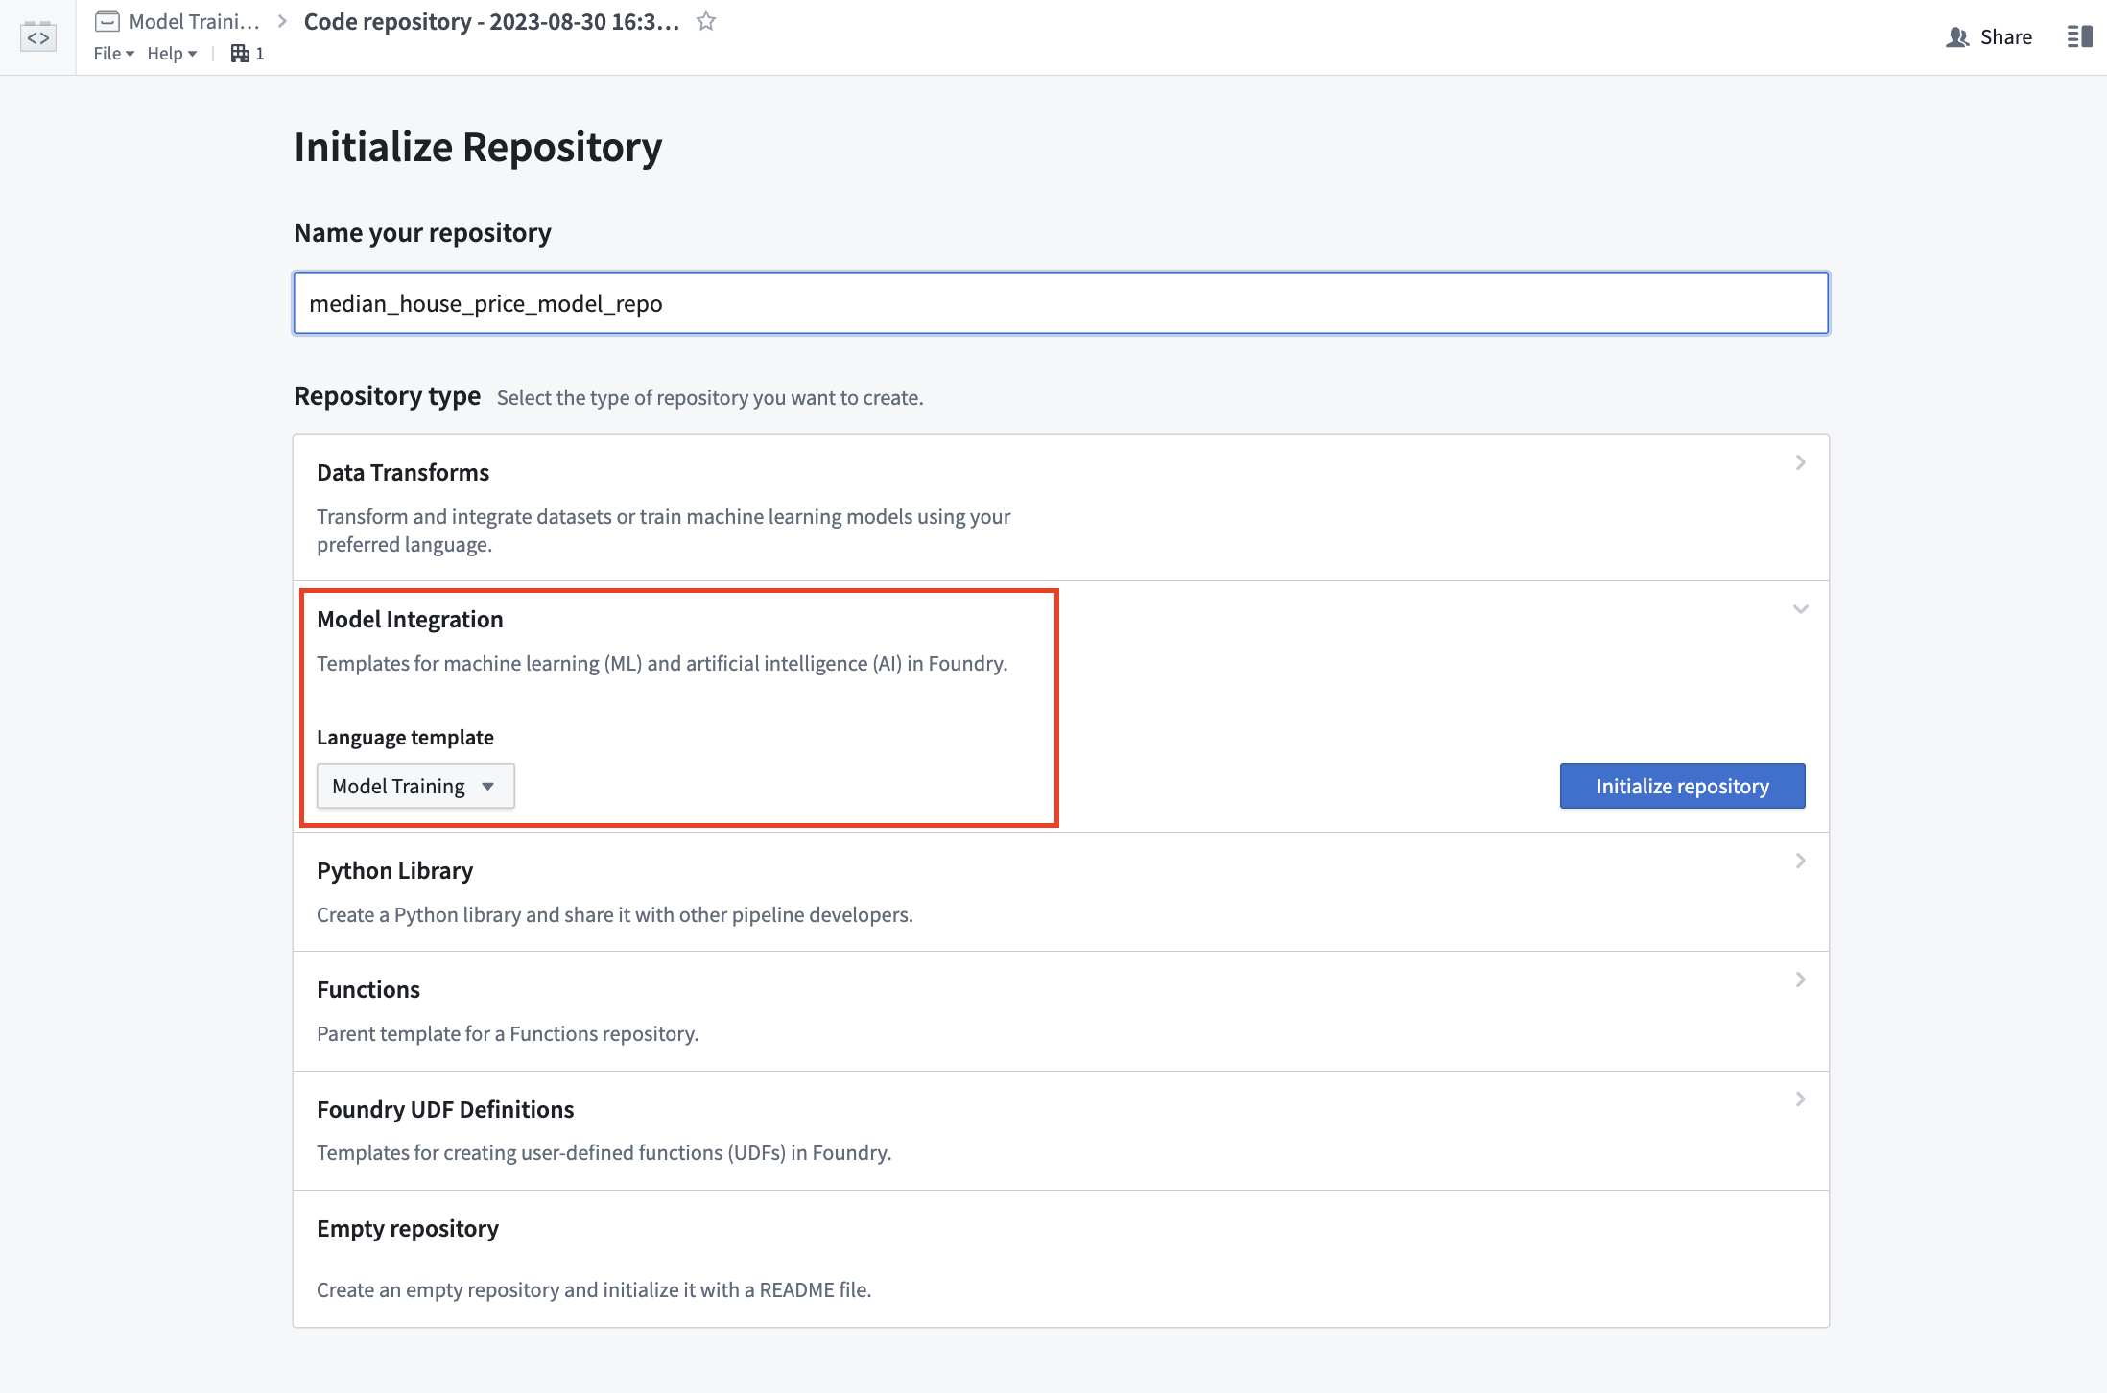Image resolution: width=2107 pixels, height=1393 pixels.
Task: Open the File menu
Action: (113, 54)
